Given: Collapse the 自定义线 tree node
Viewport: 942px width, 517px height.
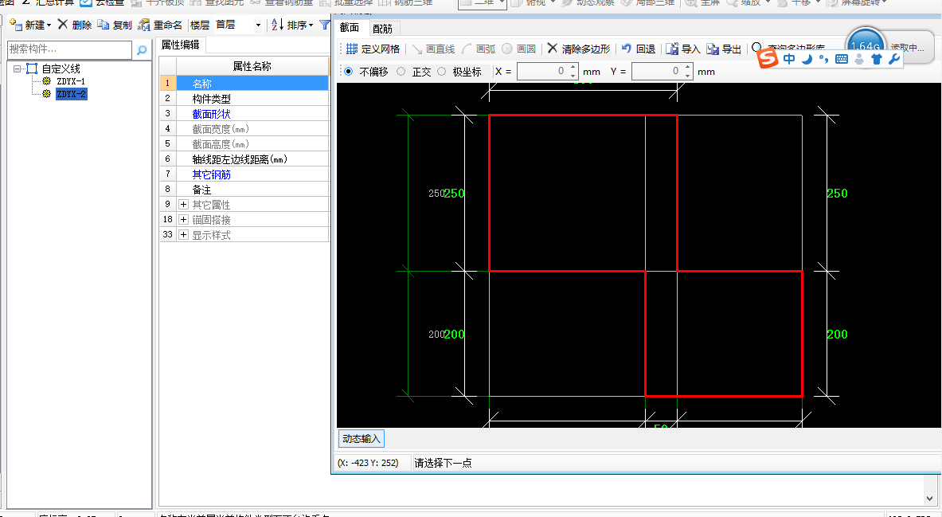Looking at the screenshot, I should click(x=18, y=69).
